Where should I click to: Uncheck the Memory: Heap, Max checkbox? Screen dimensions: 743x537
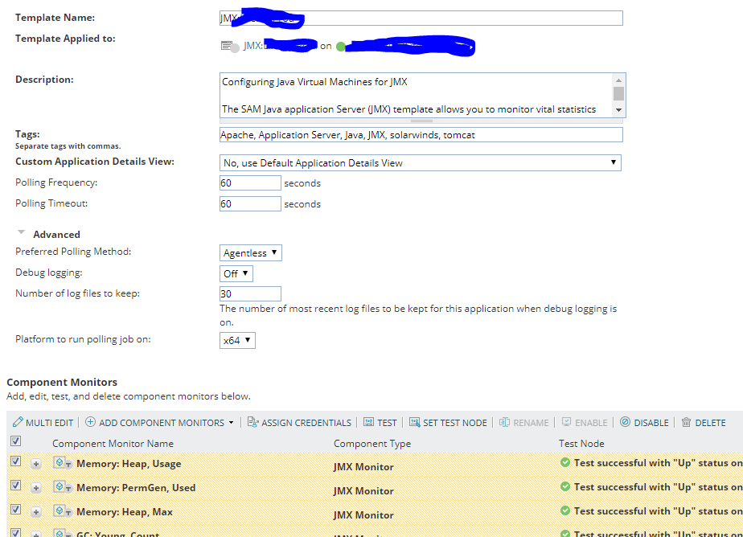15,510
